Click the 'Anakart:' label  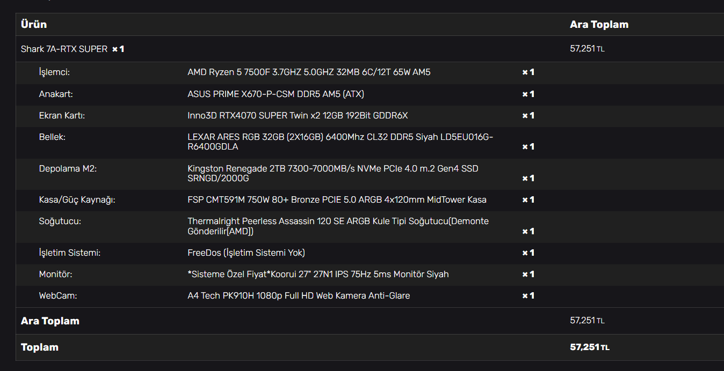[56, 94]
